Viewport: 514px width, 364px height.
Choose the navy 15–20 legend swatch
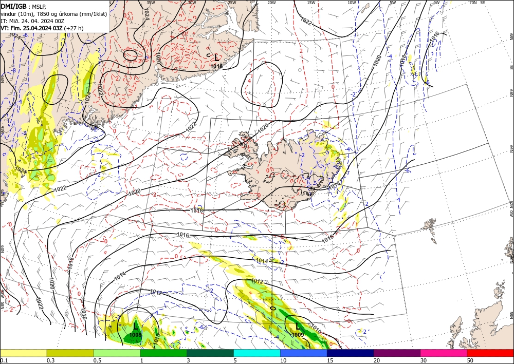point(351,353)
